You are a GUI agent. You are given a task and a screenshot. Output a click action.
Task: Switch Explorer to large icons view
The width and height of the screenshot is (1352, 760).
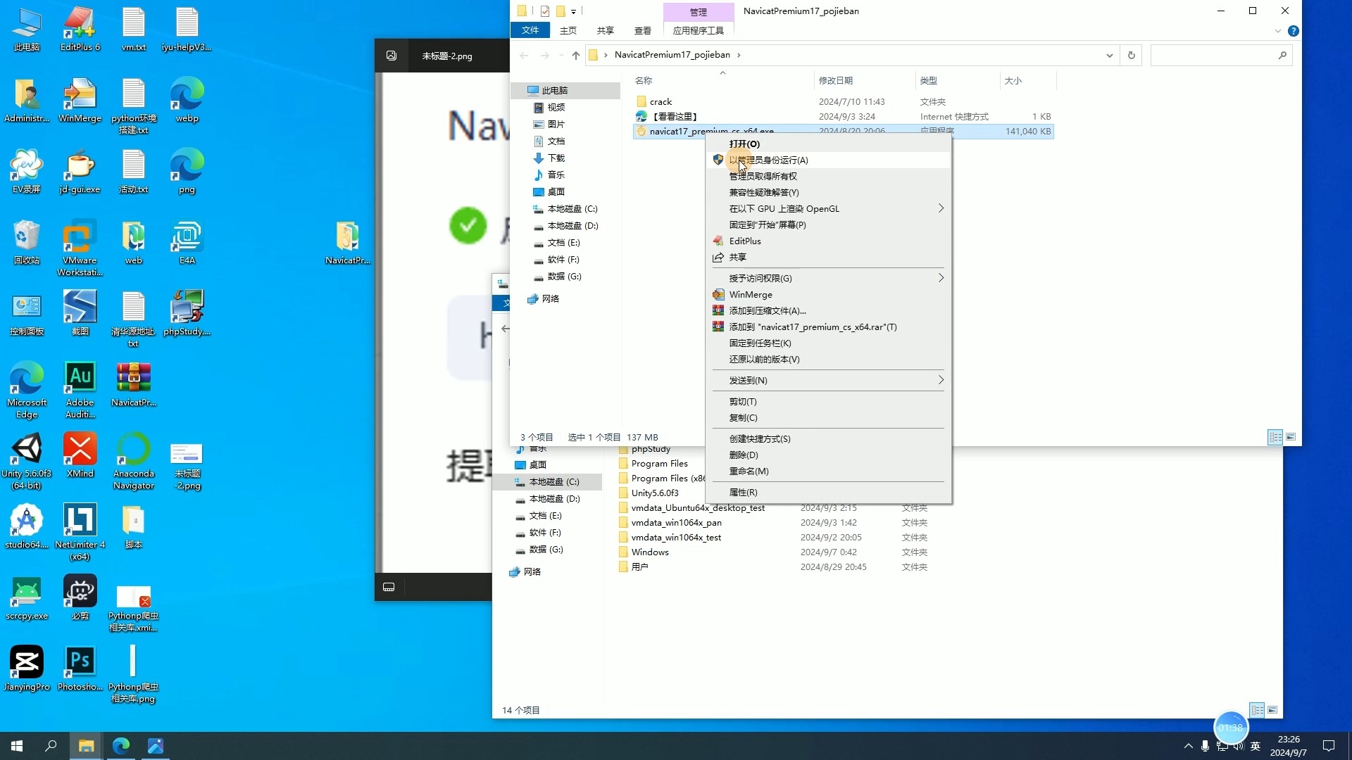(1291, 437)
